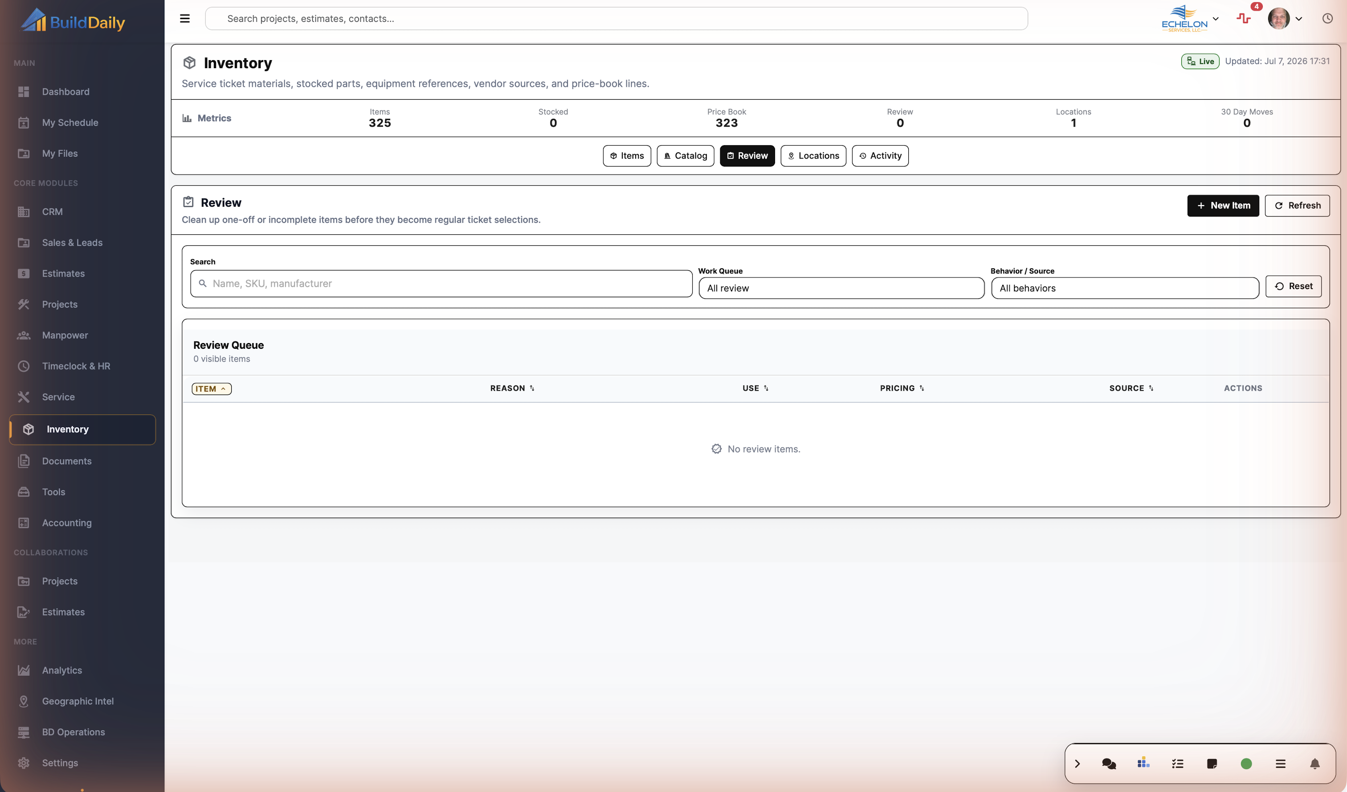The height and width of the screenshot is (792, 1347).
Task: Sort by the PRICING column
Action: (x=902, y=388)
